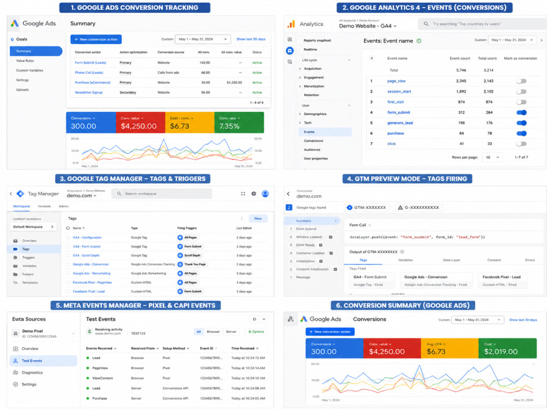Click the Settings icon in Meta sidebar

pos(15,384)
